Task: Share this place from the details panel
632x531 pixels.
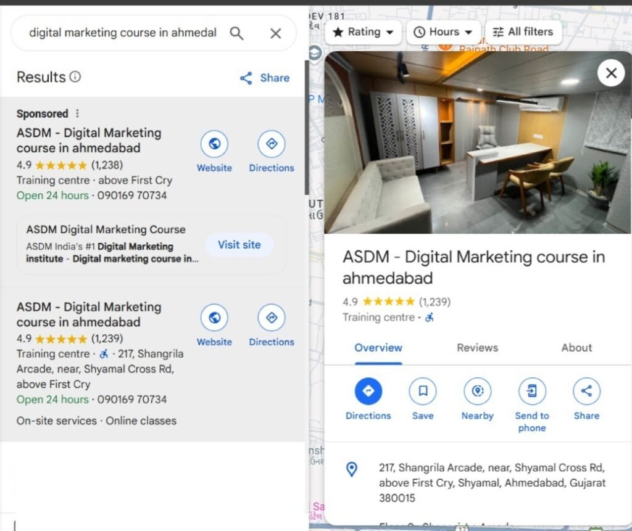Action: click(x=586, y=399)
